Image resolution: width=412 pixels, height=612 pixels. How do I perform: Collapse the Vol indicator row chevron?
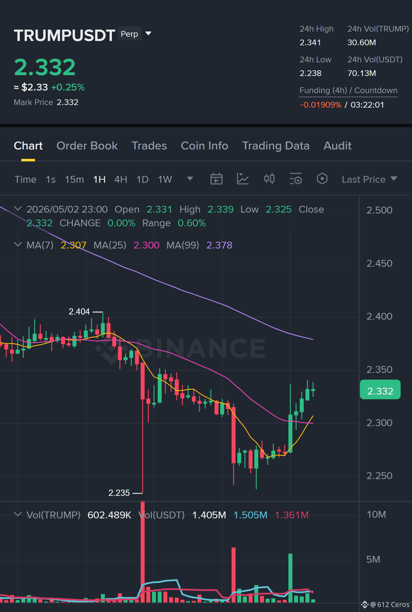[18, 515]
